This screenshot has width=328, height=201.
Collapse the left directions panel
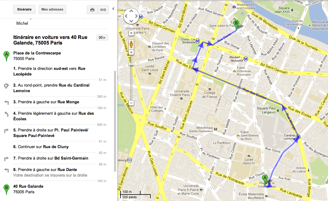113,9
